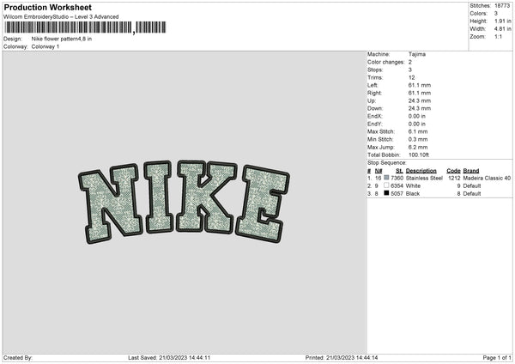The image size is (515, 364).
Task: Click the Machine value Tajima
Action: coord(417,54)
